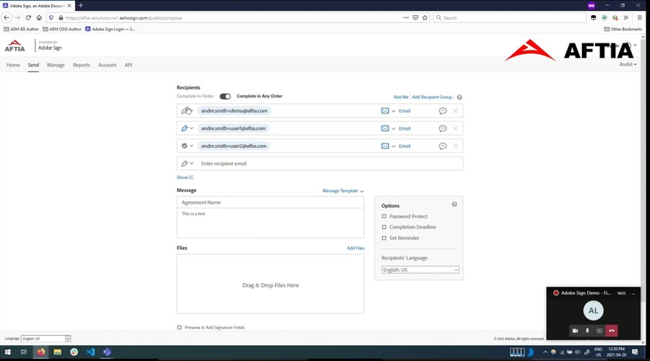The width and height of the screenshot is (650, 361).
Task: Click the Agreement Name field
Action: [x=270, y=202]
